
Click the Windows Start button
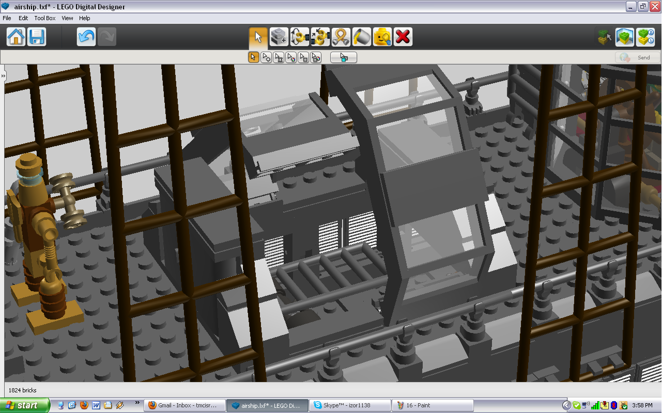click(x=25, y=405)
